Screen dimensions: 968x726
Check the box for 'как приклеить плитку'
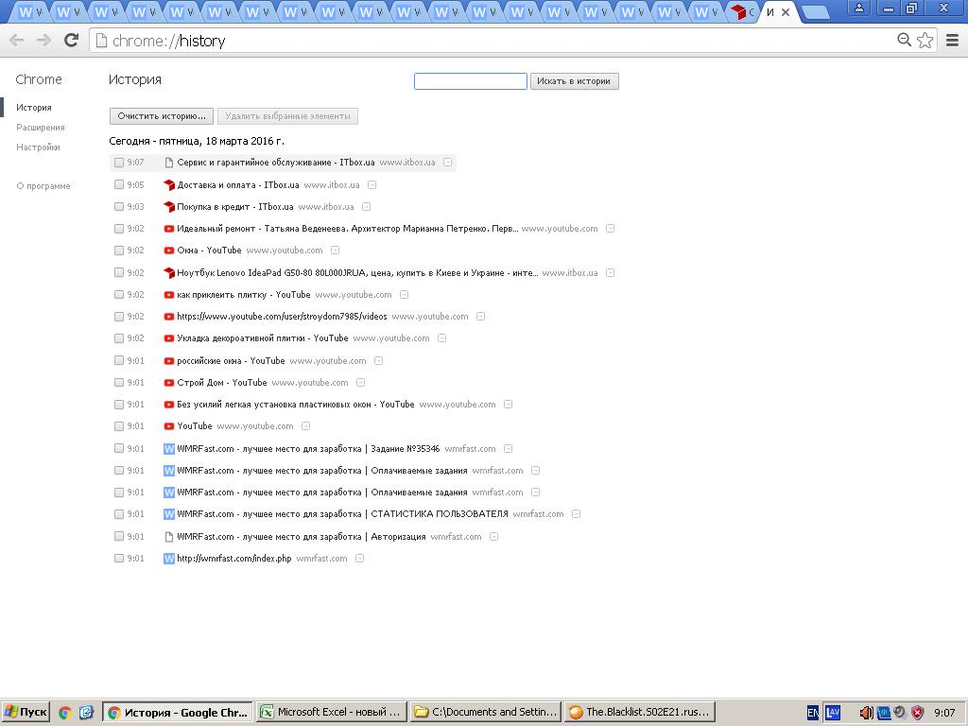click(x=119, y=295)
